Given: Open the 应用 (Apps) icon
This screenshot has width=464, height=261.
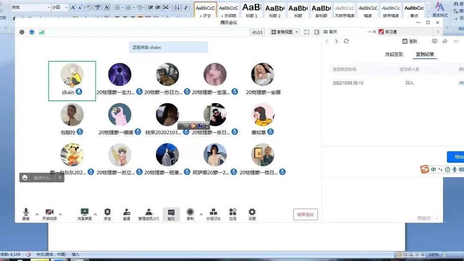Looking at the screenshot, I should point(232,213).
